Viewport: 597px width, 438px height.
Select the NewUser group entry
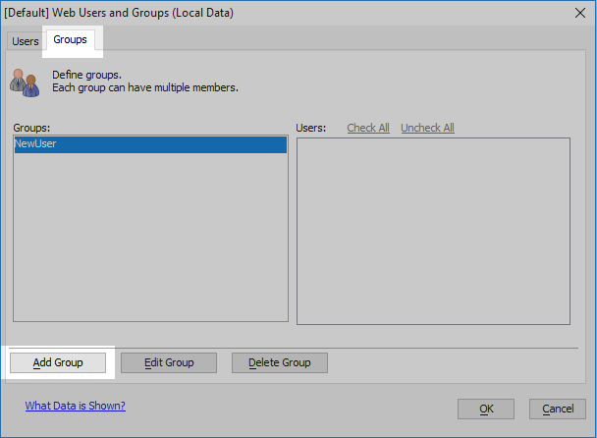(x=150, y=144)
